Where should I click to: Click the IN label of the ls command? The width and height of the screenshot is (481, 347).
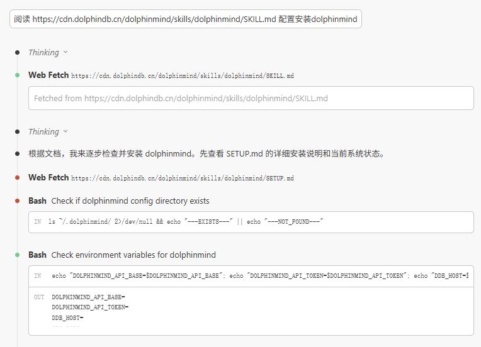click(37, 222)
